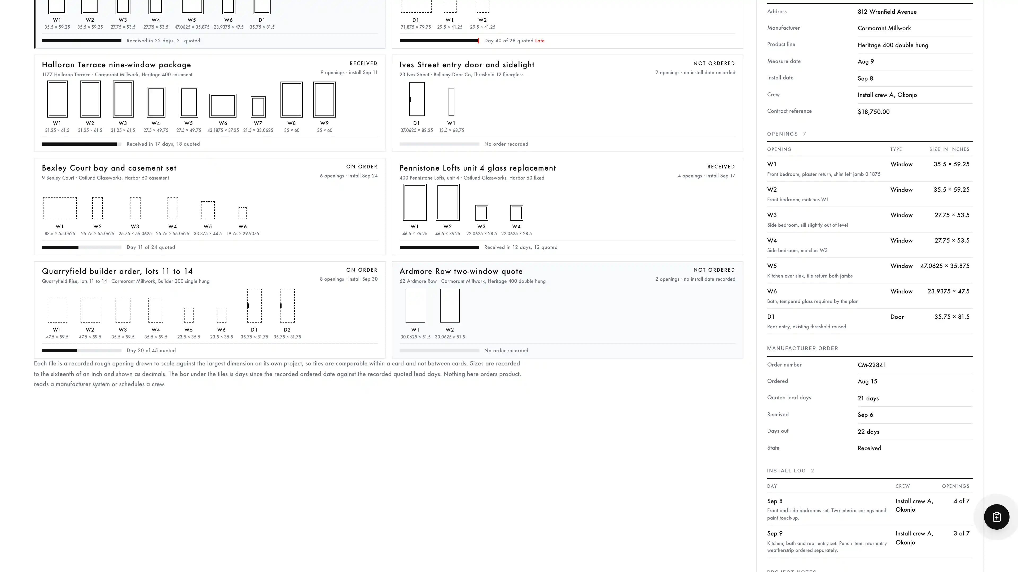Select the W6 bath tempered glass row
Image resolution: width=1018 pixels, height=572 pixels.
click(x=870, y=296)
